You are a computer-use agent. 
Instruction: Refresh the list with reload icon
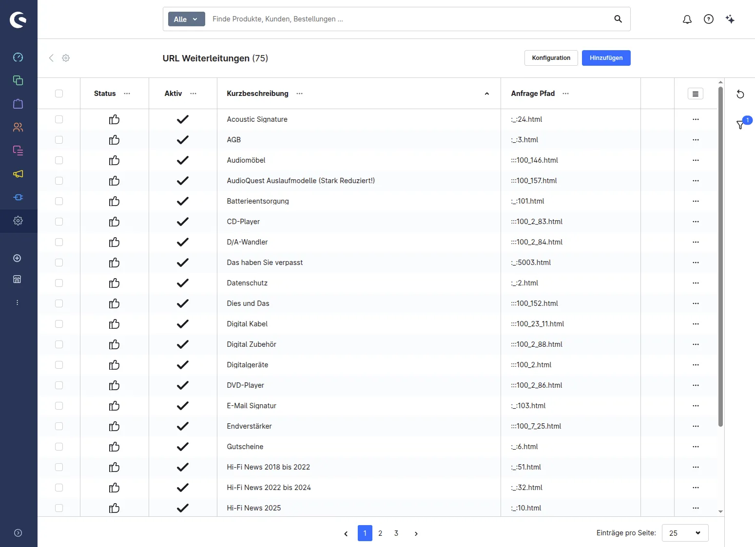(x=740, y=94)
